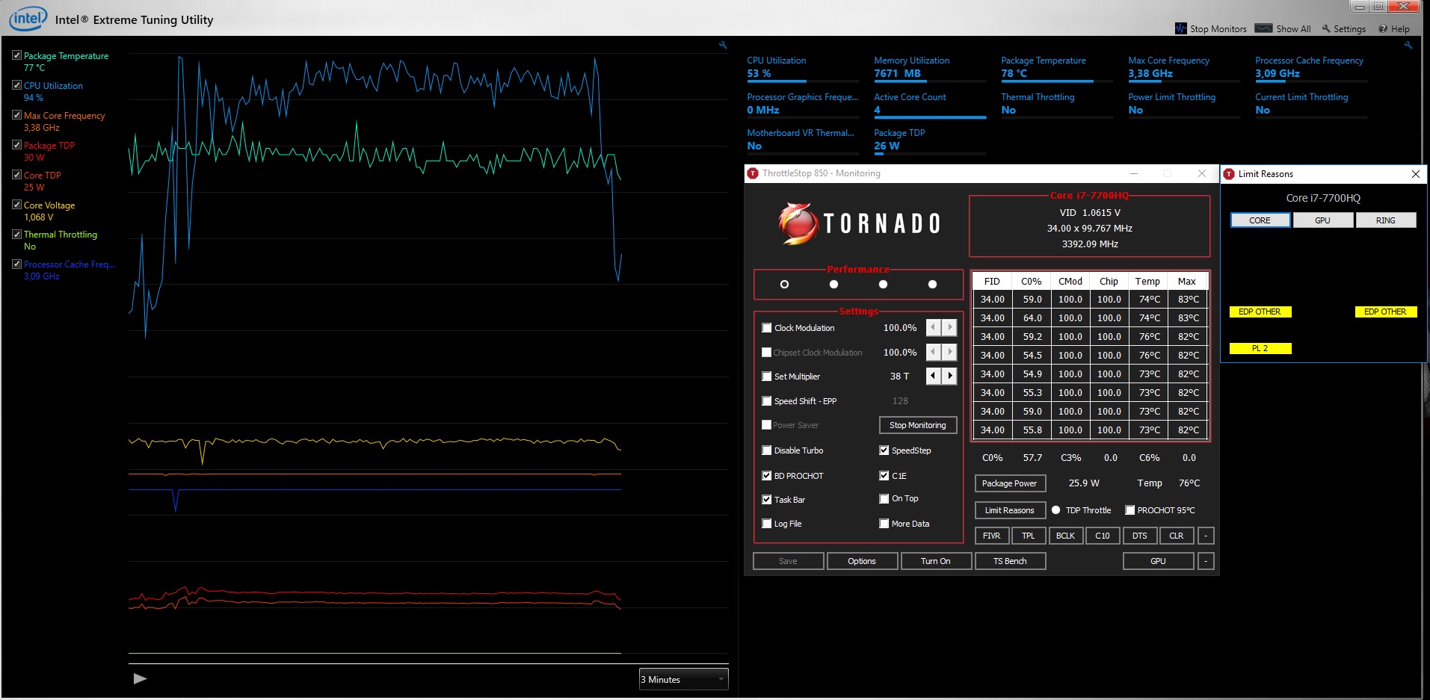Click the ThrottleStop title bar icon

click(753, 173)
